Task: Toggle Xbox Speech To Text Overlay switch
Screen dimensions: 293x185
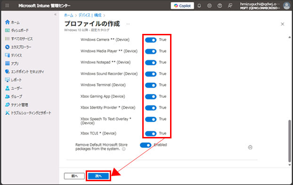Action: point(151,119)
